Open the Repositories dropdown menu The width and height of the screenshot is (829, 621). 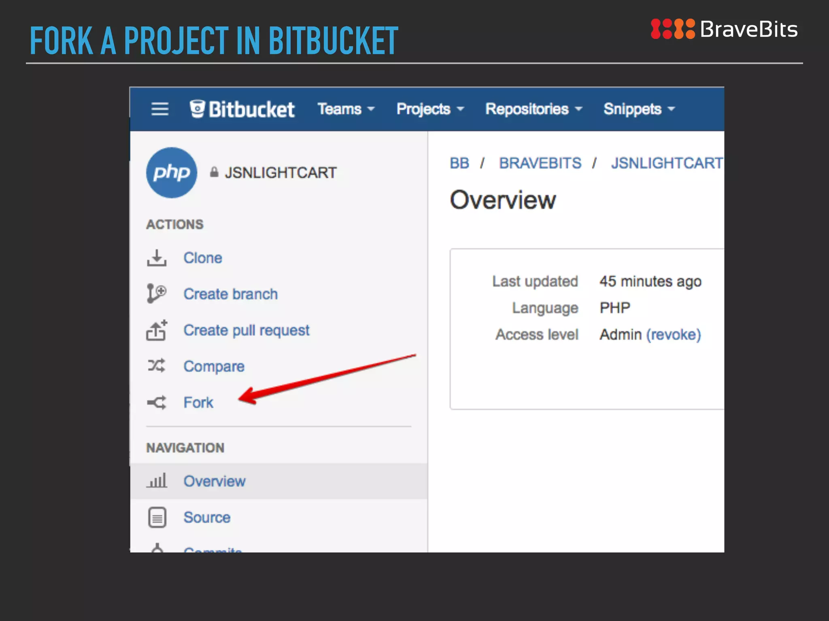534,109
